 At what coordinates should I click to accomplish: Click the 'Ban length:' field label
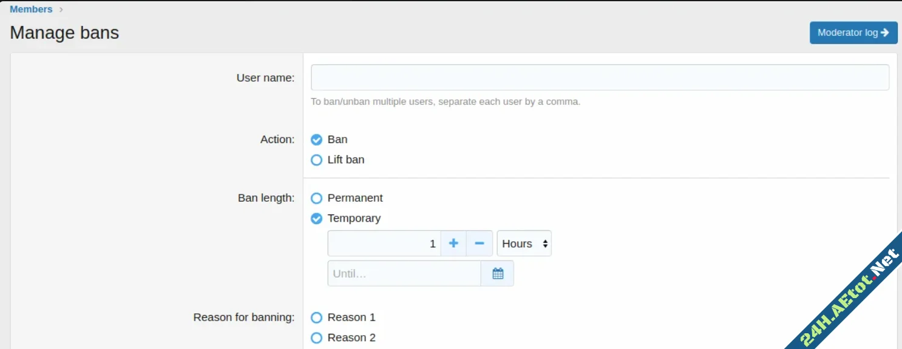coord(266,198)
